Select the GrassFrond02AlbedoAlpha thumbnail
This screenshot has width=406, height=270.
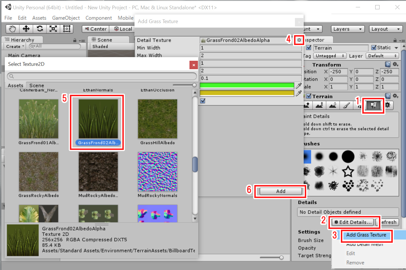coord(98,119)
